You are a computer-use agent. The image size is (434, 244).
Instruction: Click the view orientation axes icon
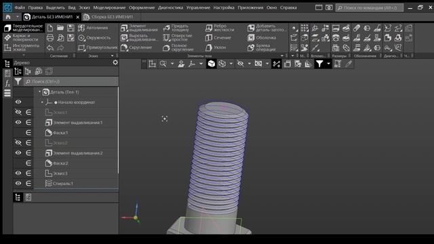[x=191, y=64]
